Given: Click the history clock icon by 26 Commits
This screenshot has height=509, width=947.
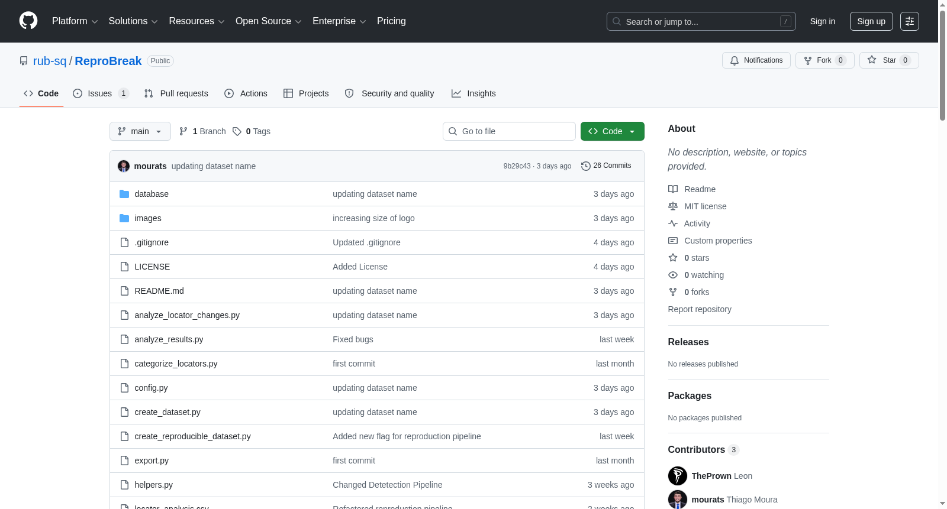Looking at the screenshot, I should click(x=586, y=166).
